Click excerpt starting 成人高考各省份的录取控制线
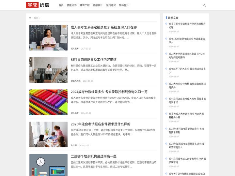This screenshot has height=176, width=235. 114,100
